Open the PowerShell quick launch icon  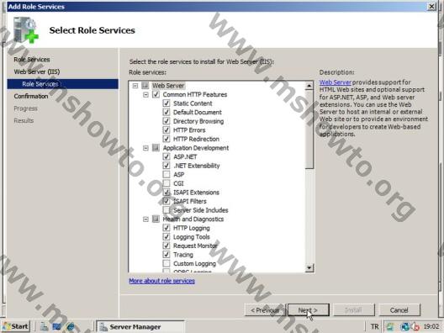[57, 326]
